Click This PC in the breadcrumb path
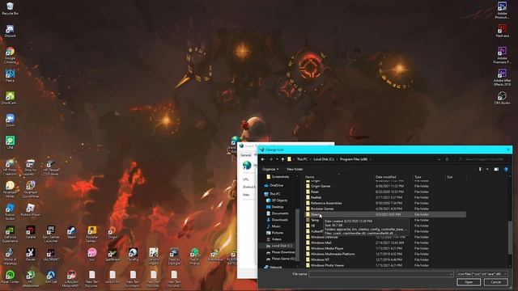Image resolution: width=518 pixels, height=291 pixels. (302, 159)
